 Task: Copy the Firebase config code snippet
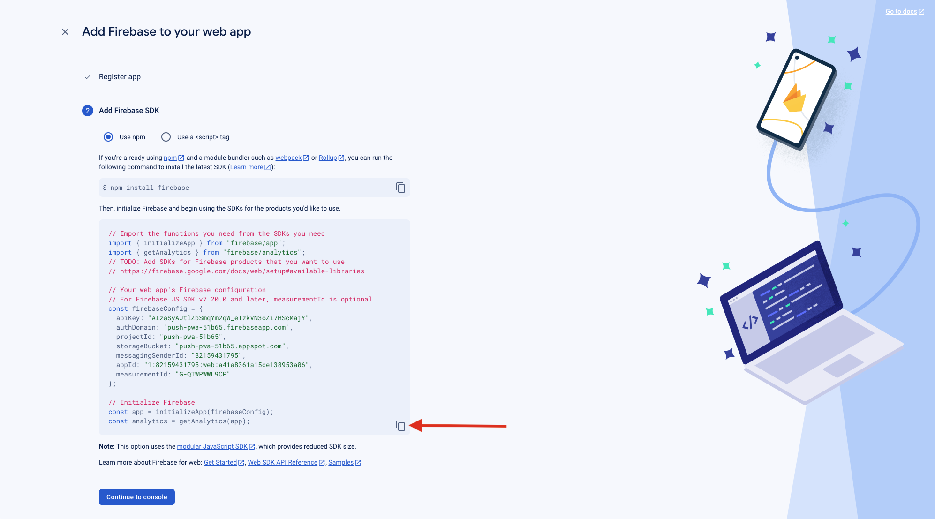click(400, 426)
